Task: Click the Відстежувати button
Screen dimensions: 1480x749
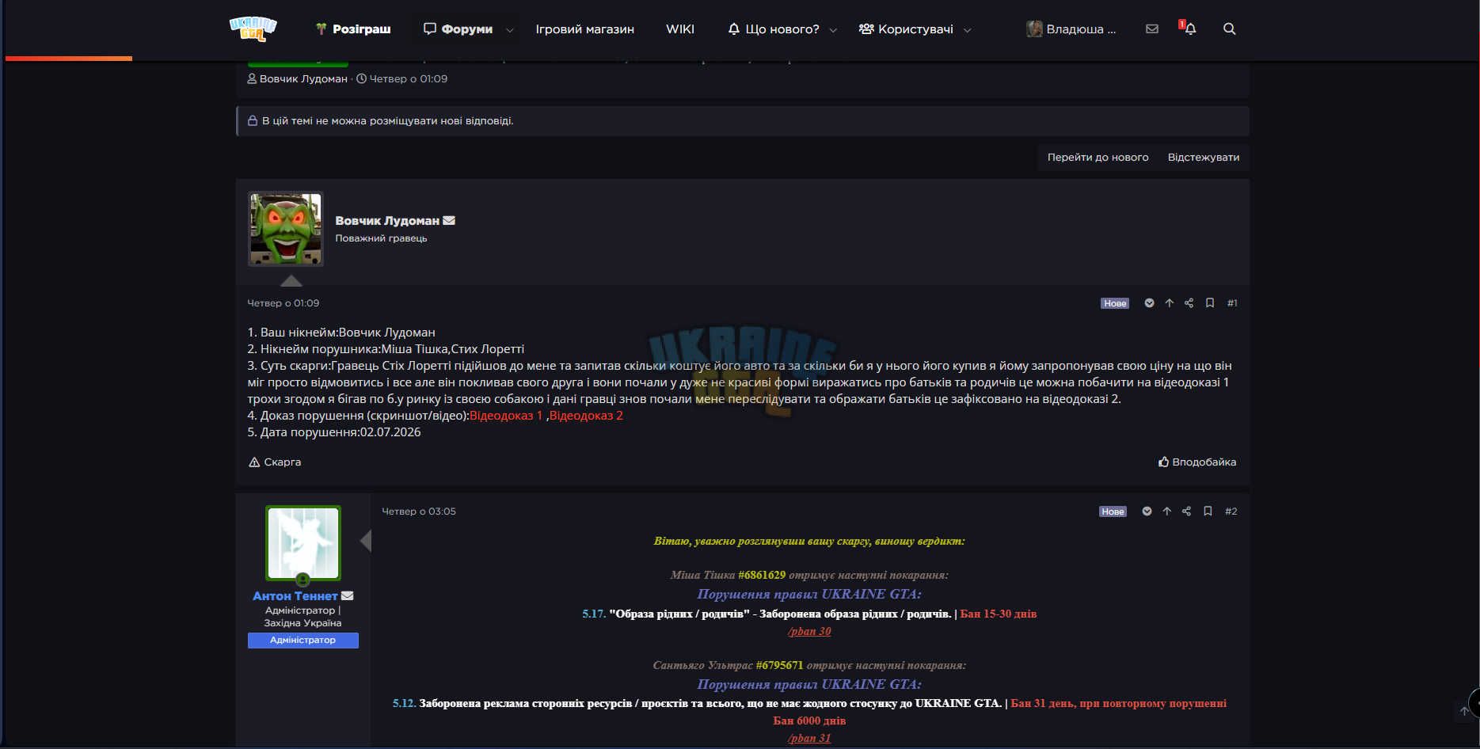Action: pos(1204,158)
